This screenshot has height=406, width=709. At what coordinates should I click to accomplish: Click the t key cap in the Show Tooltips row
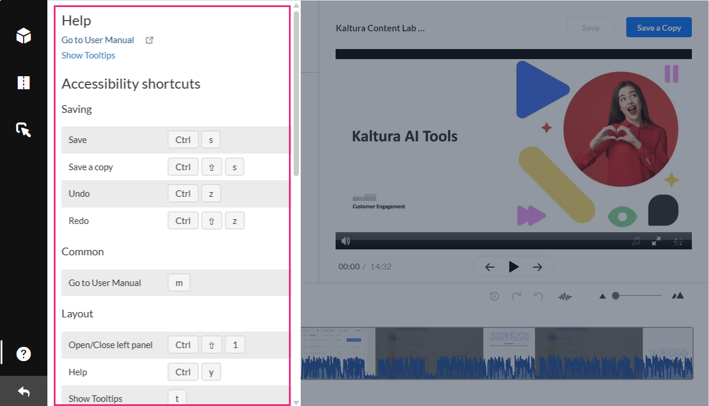177,398
